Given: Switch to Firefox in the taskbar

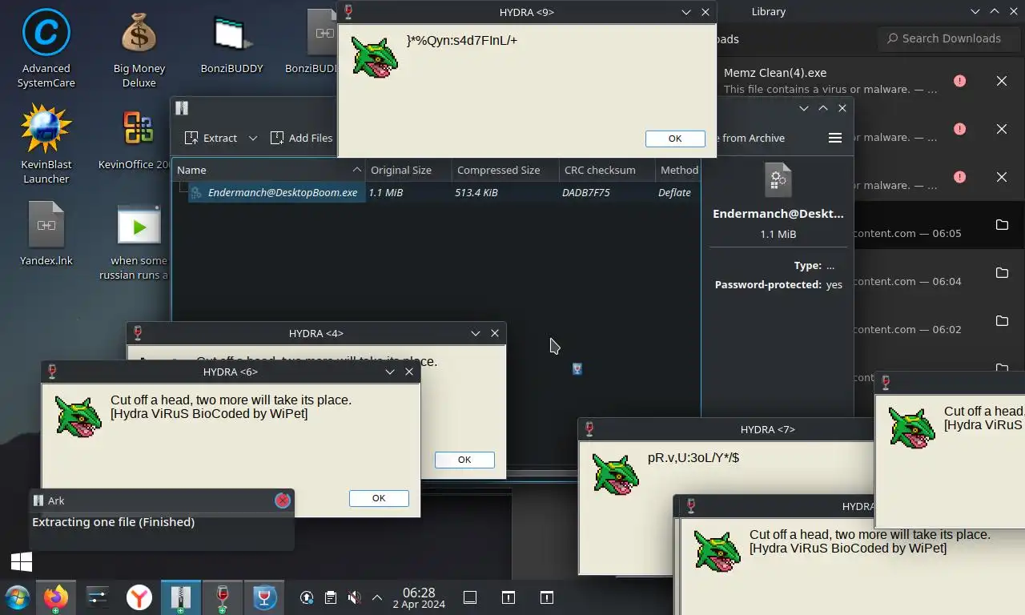Looking at the screenshot, I should 56,597.
